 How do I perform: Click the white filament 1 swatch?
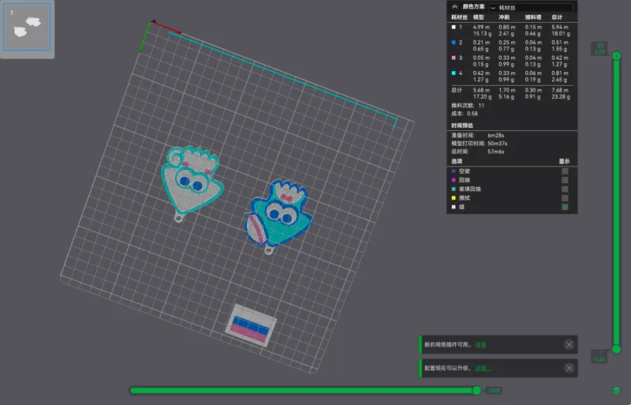click(454, 27)
